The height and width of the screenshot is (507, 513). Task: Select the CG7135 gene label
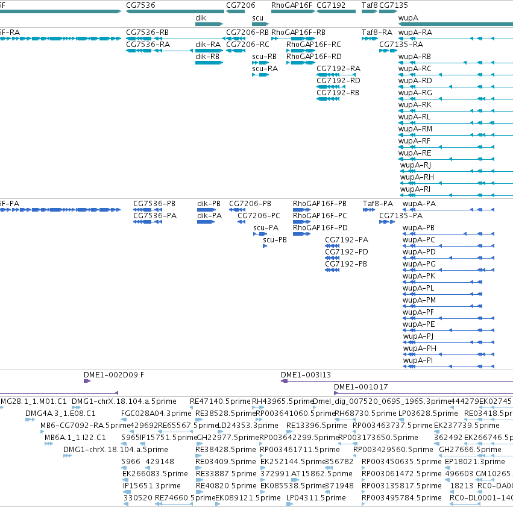[393, 5]
